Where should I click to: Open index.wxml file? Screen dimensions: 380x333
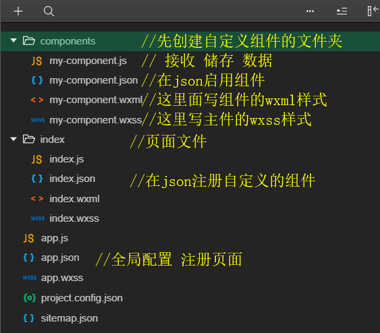pos(74,199)
